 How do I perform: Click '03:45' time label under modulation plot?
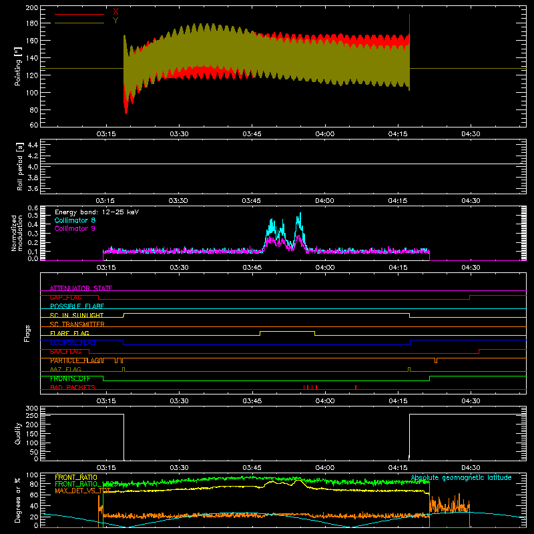pyautogui.click(x=252, y=268)
